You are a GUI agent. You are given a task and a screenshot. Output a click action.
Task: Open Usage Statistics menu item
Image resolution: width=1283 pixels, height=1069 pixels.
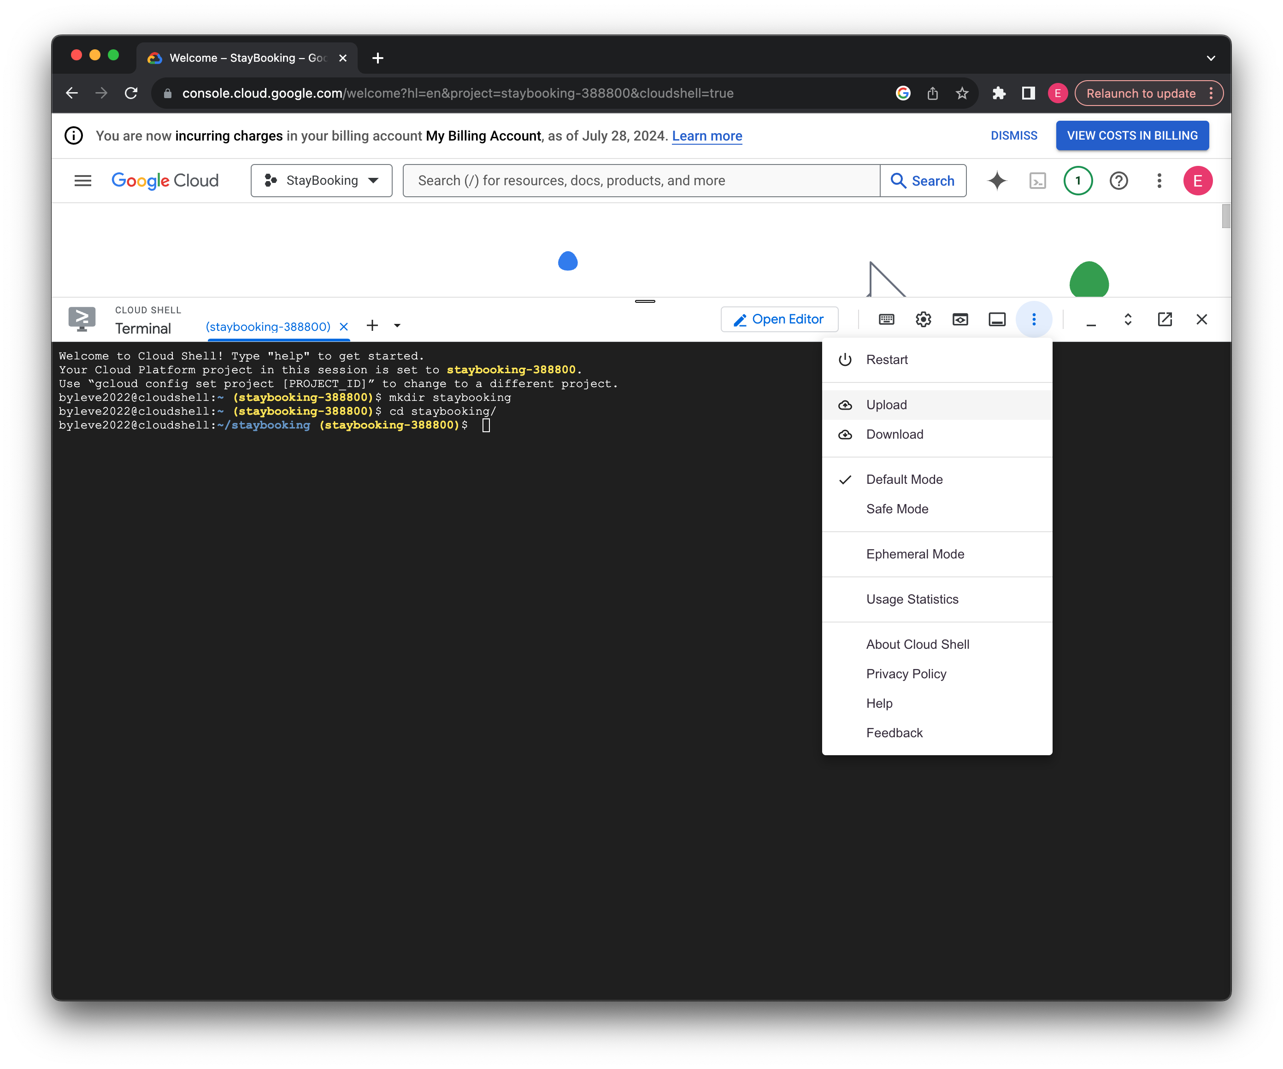pyautogui.click(x=912, y=599)
